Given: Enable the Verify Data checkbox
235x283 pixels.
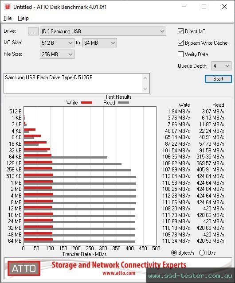Looking at the screenshot, I should [x=180, y=54].
